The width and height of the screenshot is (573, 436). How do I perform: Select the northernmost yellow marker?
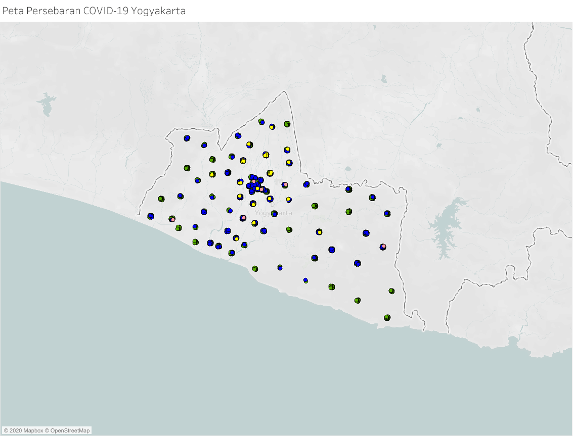(272, 127)
